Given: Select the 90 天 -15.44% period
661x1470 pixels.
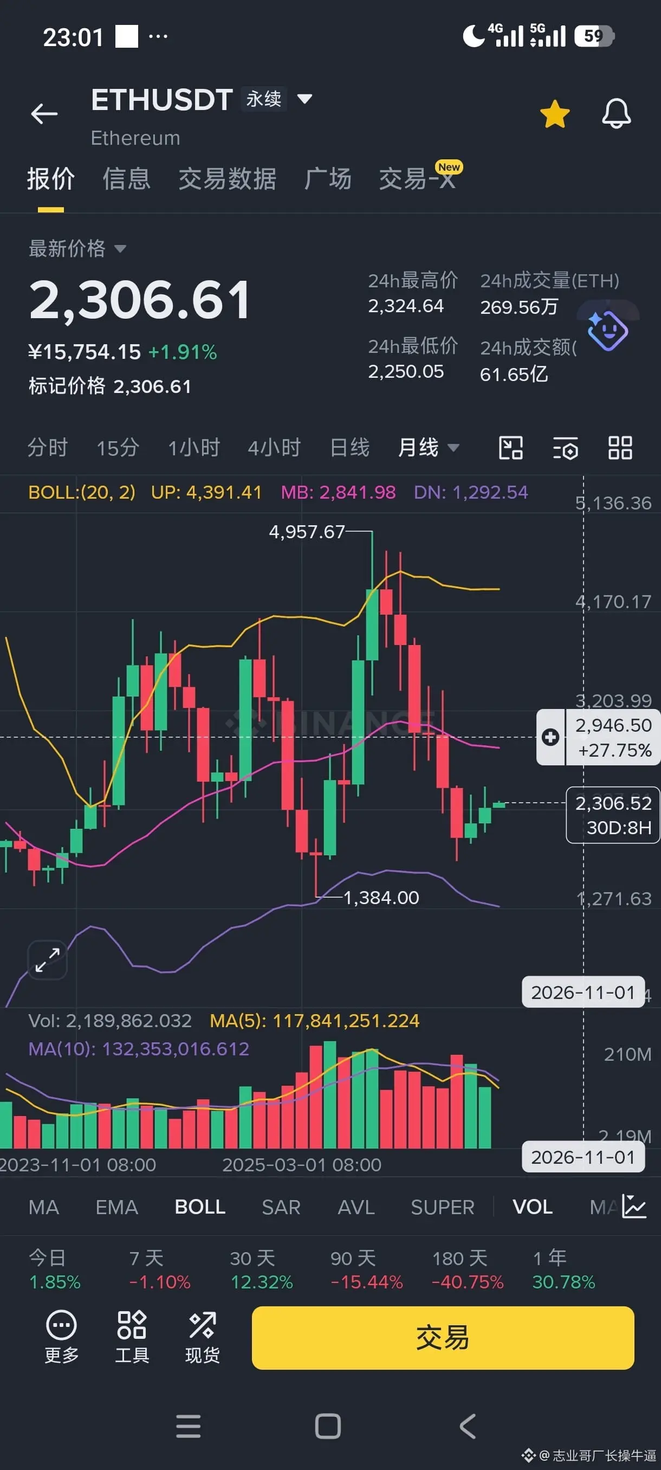Looking at the screenshot, I should (367, 1269).
